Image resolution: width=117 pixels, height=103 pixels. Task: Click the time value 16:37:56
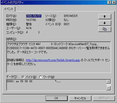(x=31, y=20)
